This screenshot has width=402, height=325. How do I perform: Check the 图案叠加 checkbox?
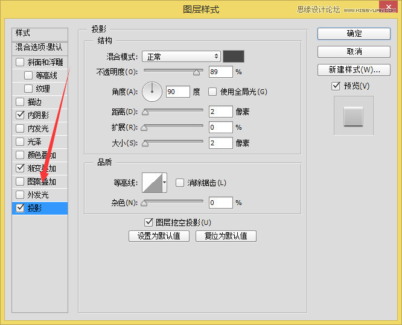20,181
